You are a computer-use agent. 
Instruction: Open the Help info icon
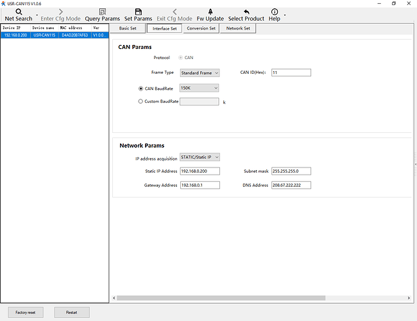pyautogui.click(x=275, y=12)
